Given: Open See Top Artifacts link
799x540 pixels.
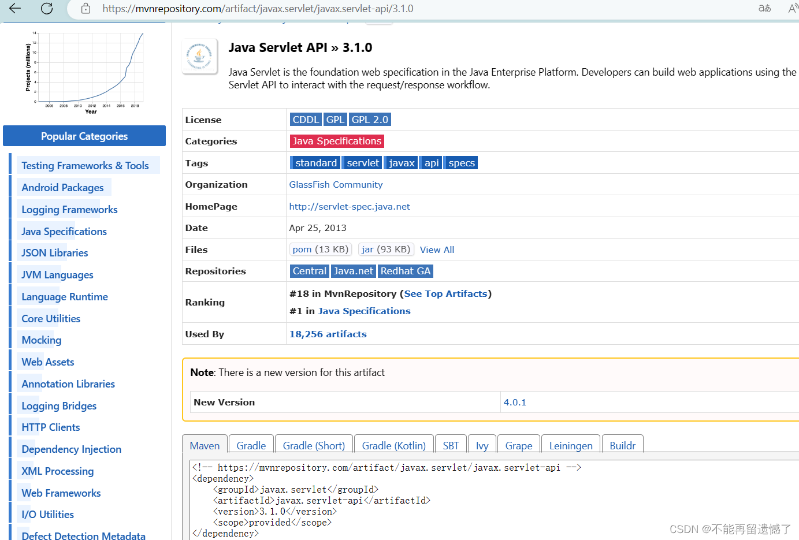Looking at the screenshot, I should coord(445,293).
